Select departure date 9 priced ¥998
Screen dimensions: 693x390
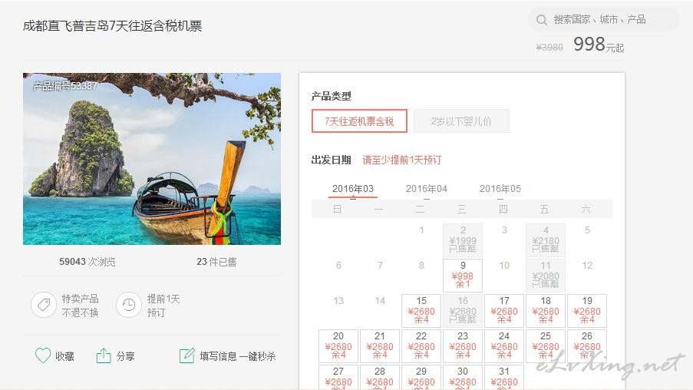pyautogui.click(x=463, y=275)
